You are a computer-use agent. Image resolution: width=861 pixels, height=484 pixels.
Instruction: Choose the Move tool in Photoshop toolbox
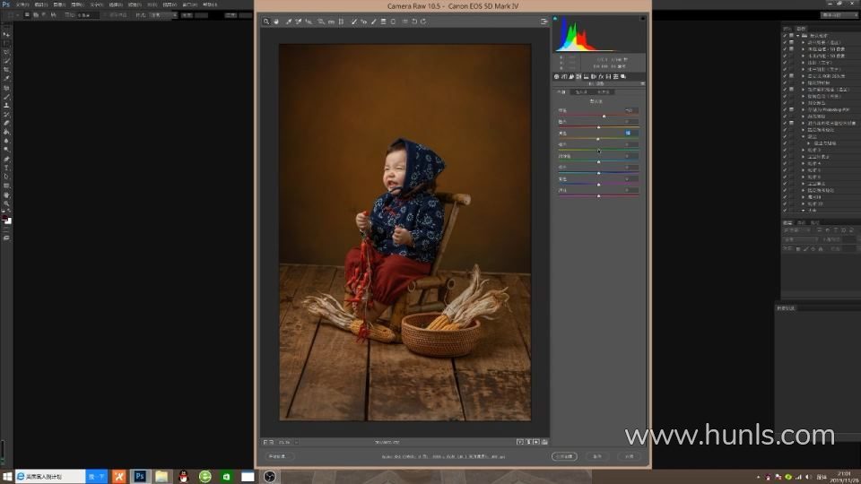(x=6, y=33)
